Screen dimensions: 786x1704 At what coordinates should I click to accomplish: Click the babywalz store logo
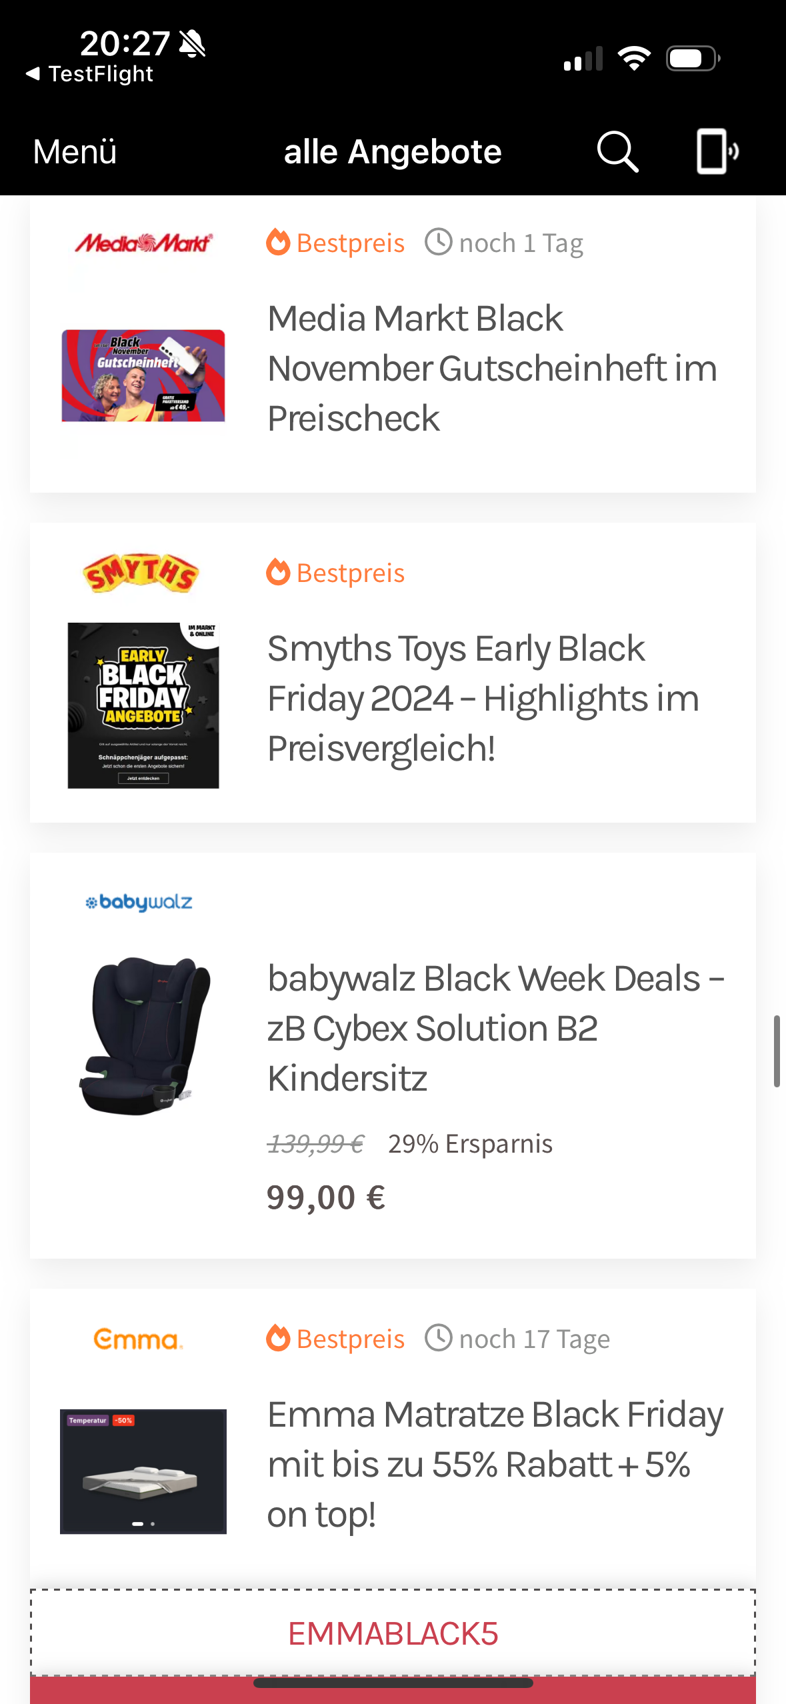pyautogui.click(x=138, y=902)
